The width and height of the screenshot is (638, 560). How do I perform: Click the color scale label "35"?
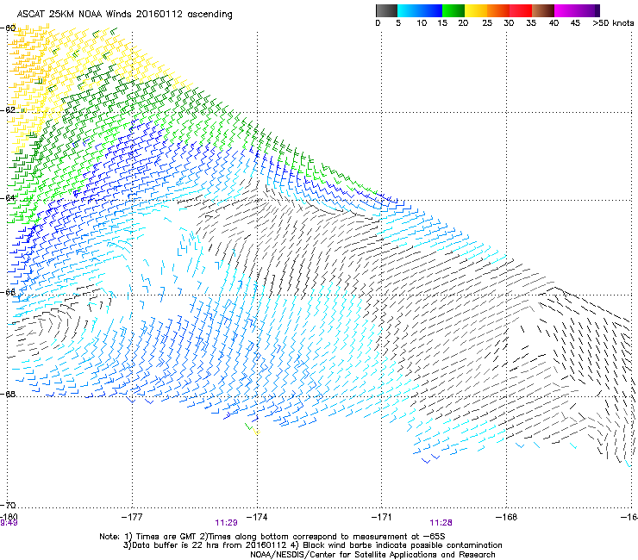coord(531,23)
